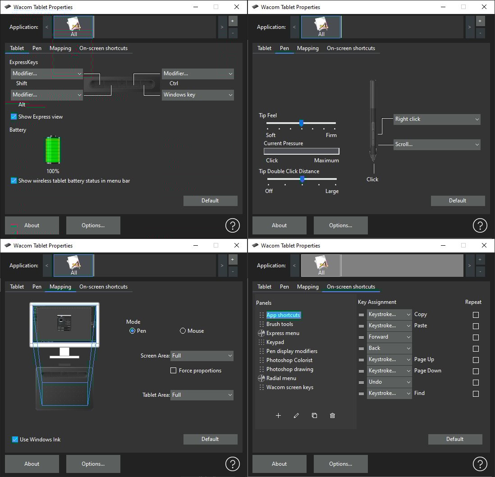Remove application with minus in Tip Feel window
The height and width of the screenshot is (477, 495).
click(480, 33)
